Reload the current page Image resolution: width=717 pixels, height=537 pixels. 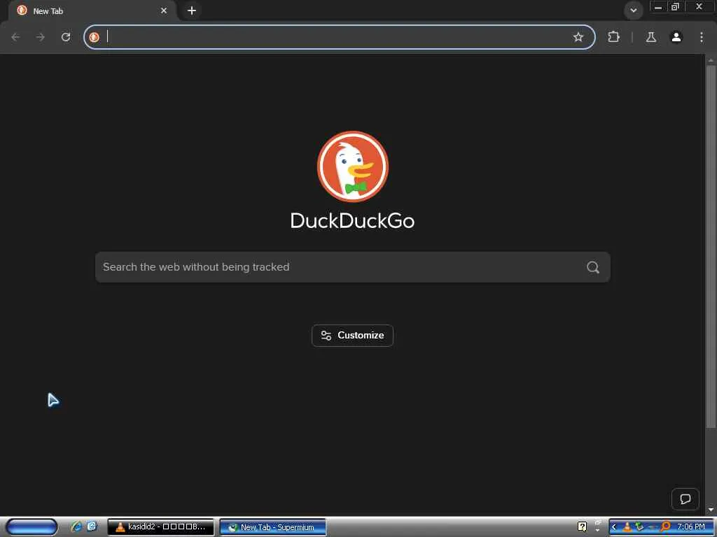[66, 37]
